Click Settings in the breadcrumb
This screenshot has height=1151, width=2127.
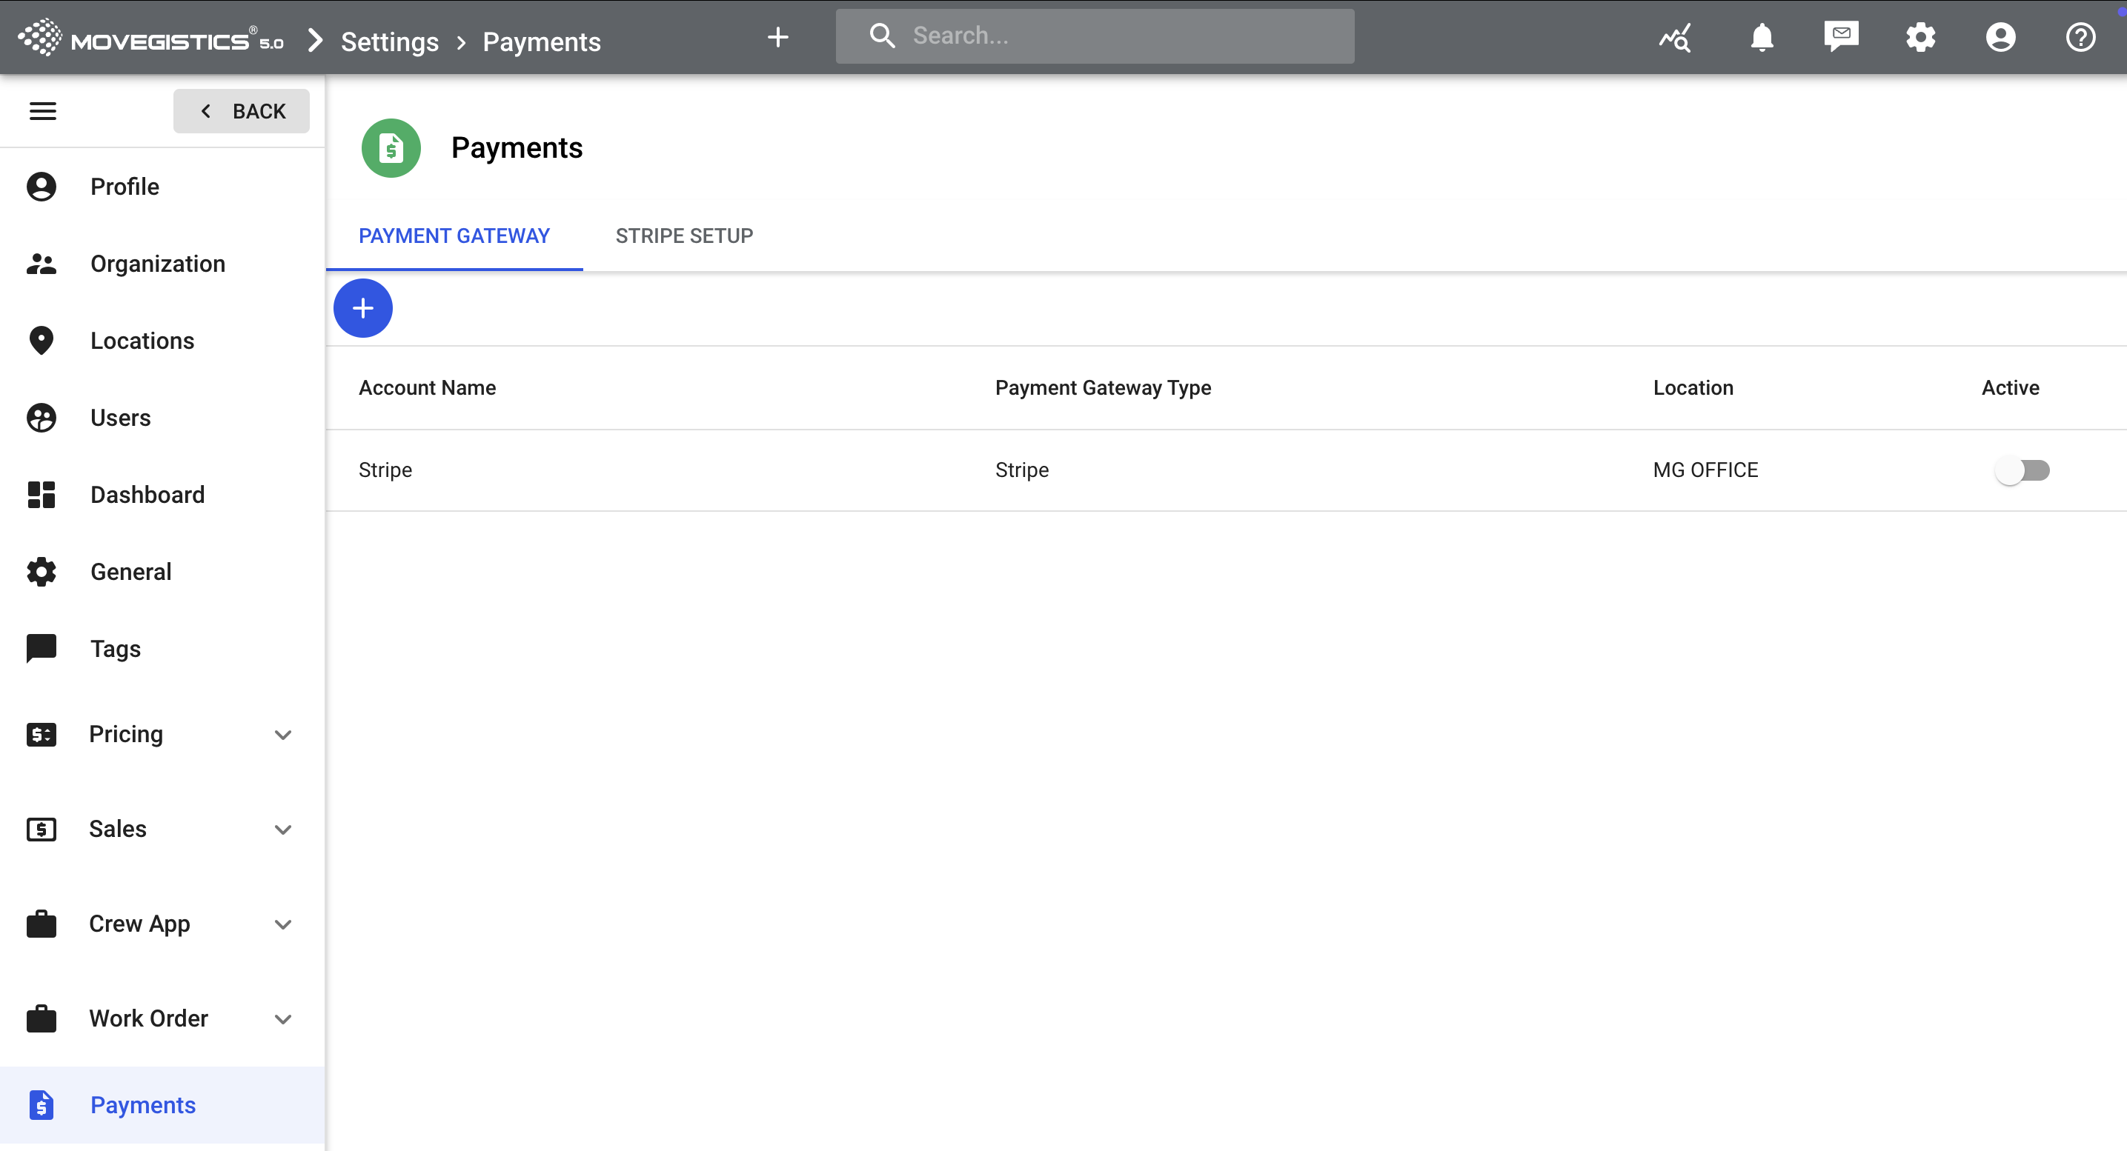click(x=390, y=42)
